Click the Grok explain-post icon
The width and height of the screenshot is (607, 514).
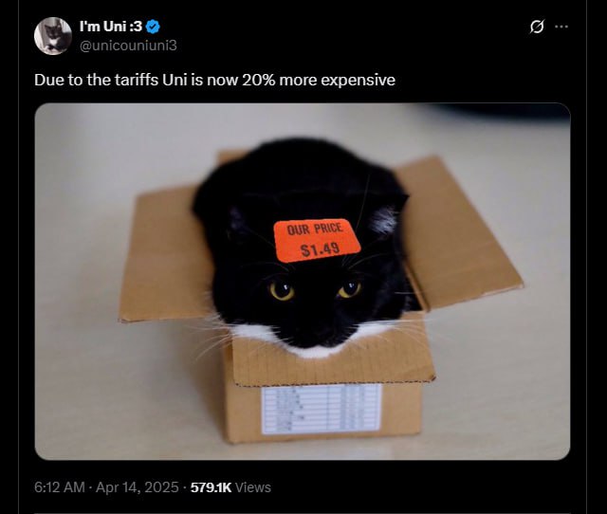(537, 27)
